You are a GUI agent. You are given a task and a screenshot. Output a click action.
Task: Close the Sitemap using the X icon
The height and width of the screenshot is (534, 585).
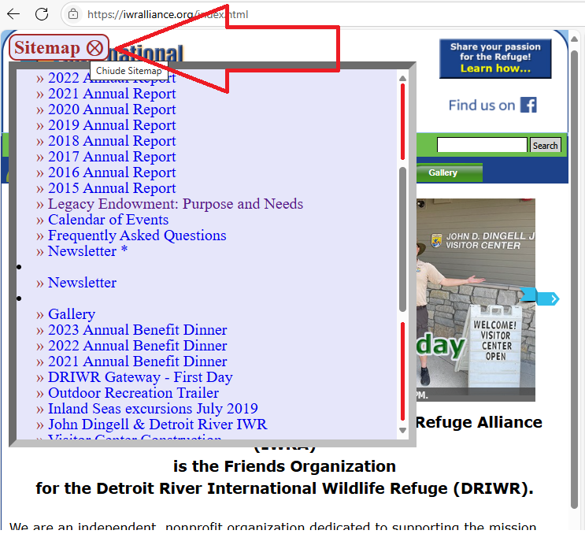(x=94, y=48)
